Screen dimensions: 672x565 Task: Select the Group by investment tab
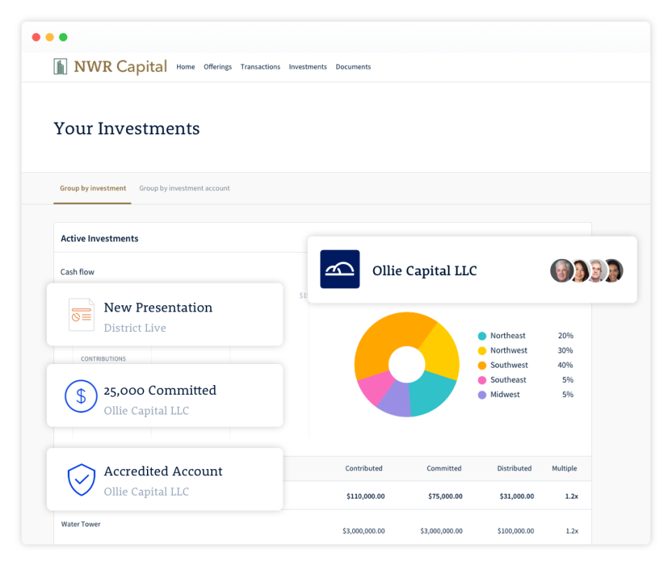pyautogui.click(x=92, y=188)
